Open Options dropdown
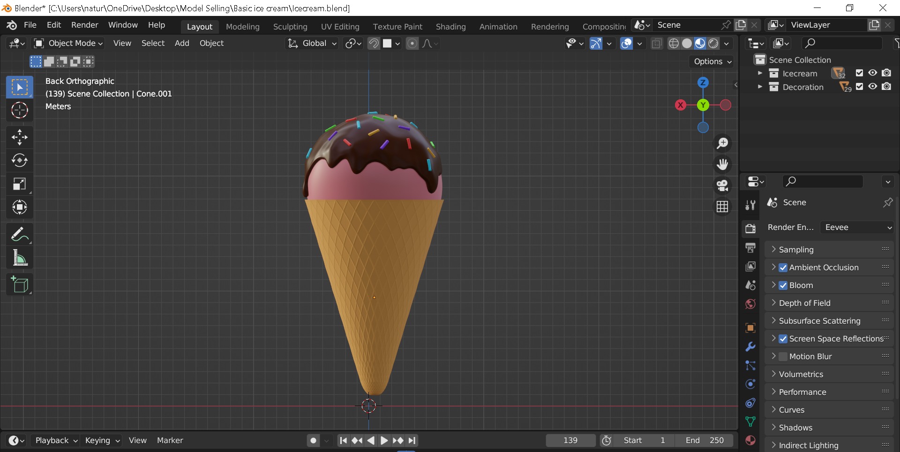This screenshot has width=900, height=452. tap(712, 62)
